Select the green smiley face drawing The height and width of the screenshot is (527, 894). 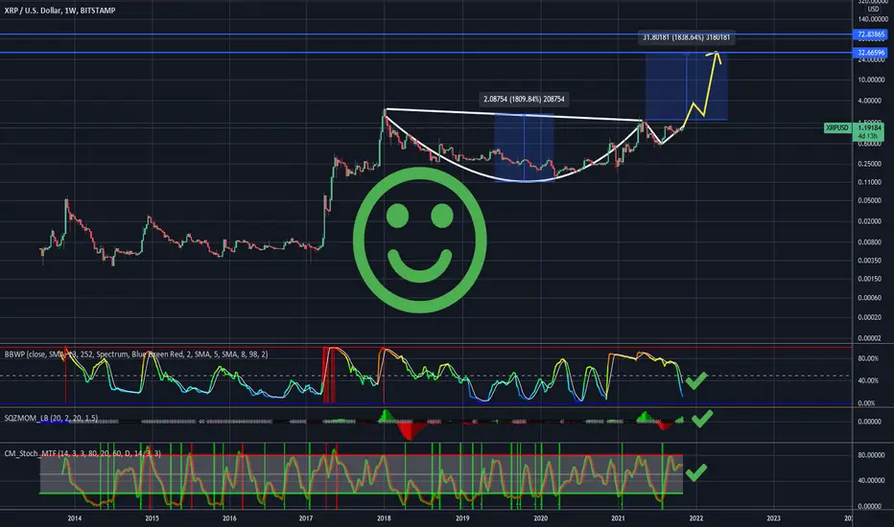419,240
